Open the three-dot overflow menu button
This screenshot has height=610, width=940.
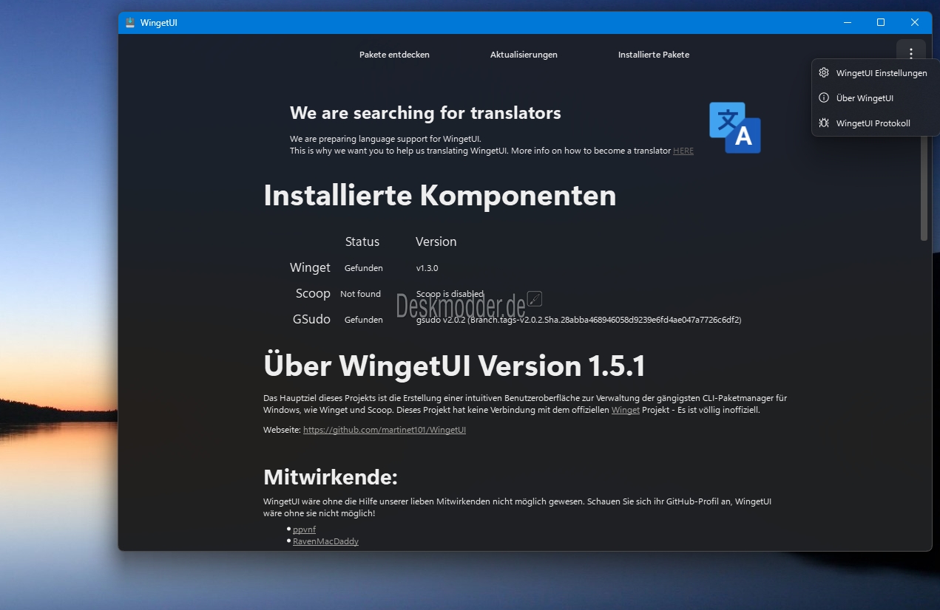pyautogui.click(x=910, y=53)
